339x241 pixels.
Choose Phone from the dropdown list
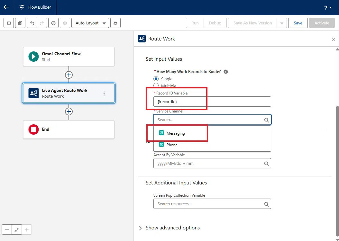coord(212,145)
